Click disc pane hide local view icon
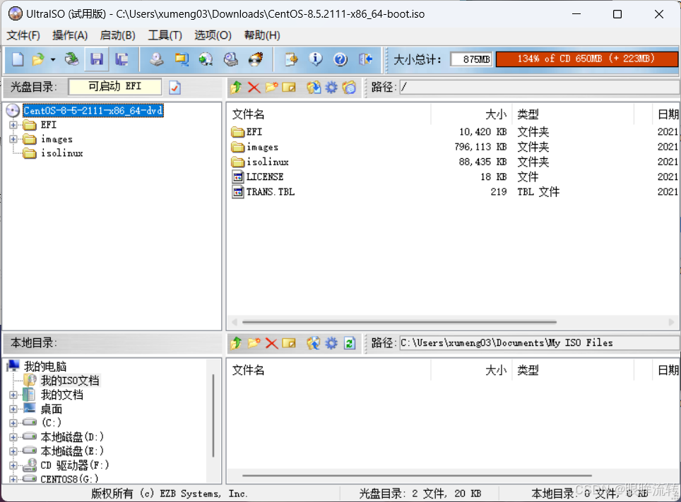 pos(349,88)
